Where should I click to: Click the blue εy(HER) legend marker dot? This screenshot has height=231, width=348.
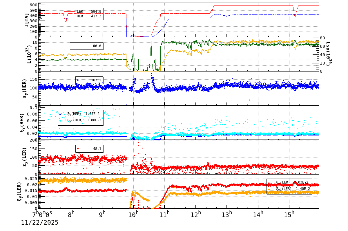(x=78, y=80)
